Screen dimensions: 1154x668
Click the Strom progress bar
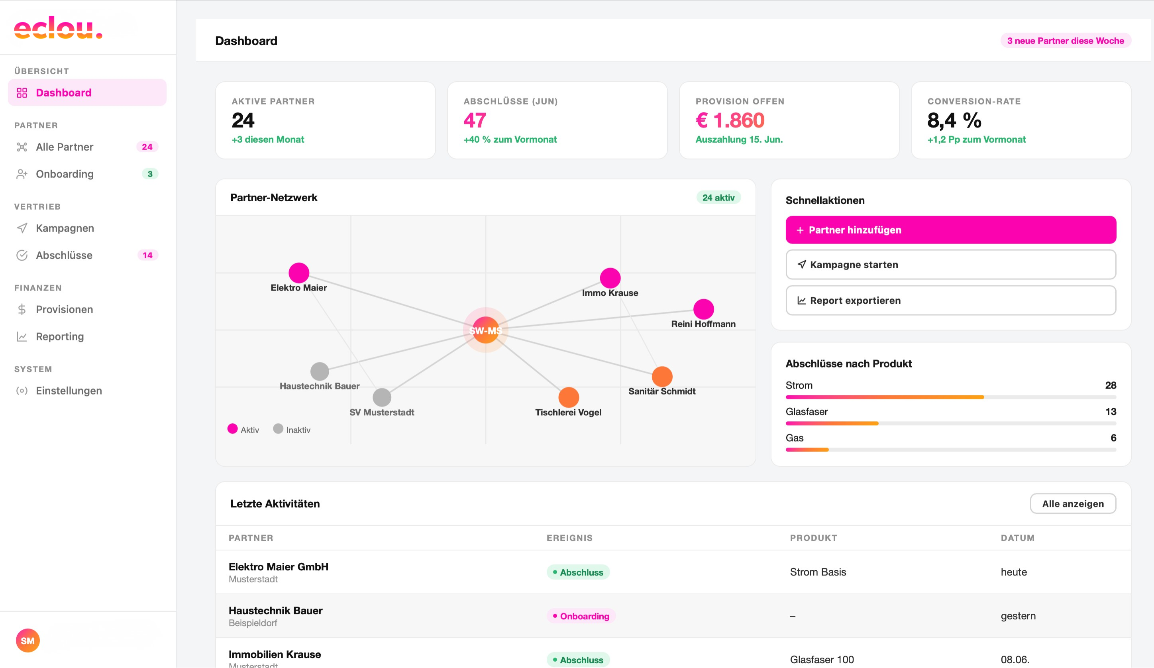pos(951,397)
